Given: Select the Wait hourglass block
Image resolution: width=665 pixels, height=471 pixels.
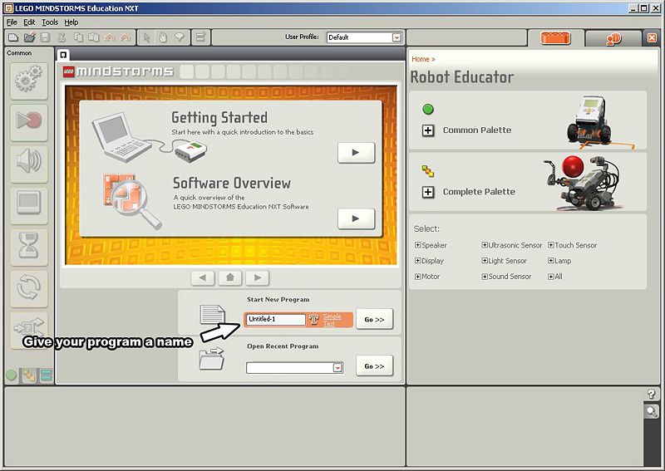Looking at the screenshot, I should (29, 246).
